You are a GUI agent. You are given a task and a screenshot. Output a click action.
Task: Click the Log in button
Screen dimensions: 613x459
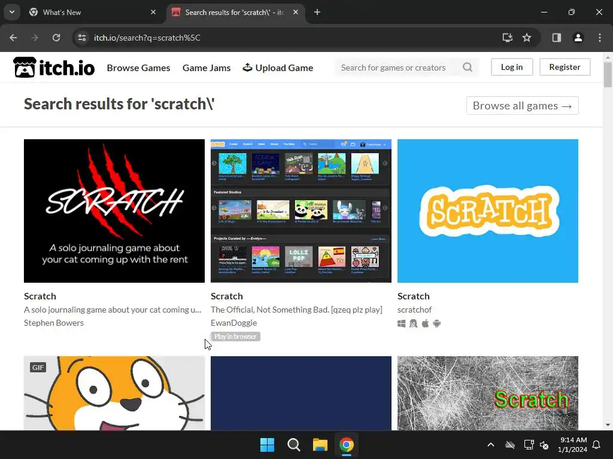[x=512, y=67]
